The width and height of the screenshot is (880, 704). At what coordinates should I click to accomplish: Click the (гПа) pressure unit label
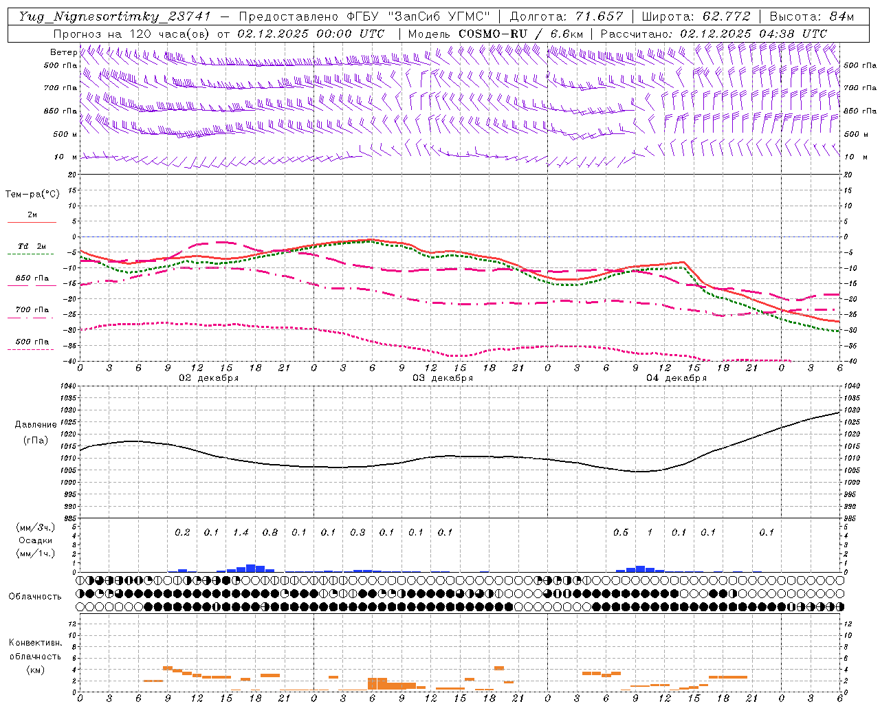(36, 441)
